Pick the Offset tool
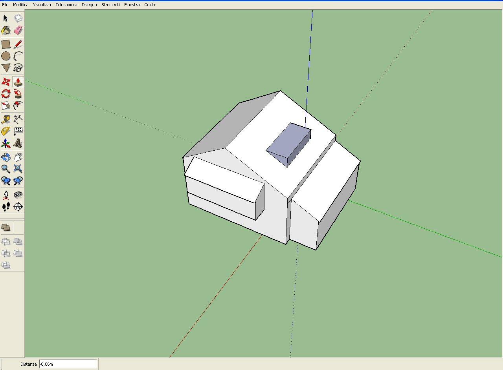Image resolution: width=503 pixels, height=370 pixels. click(x=18, y=106)
